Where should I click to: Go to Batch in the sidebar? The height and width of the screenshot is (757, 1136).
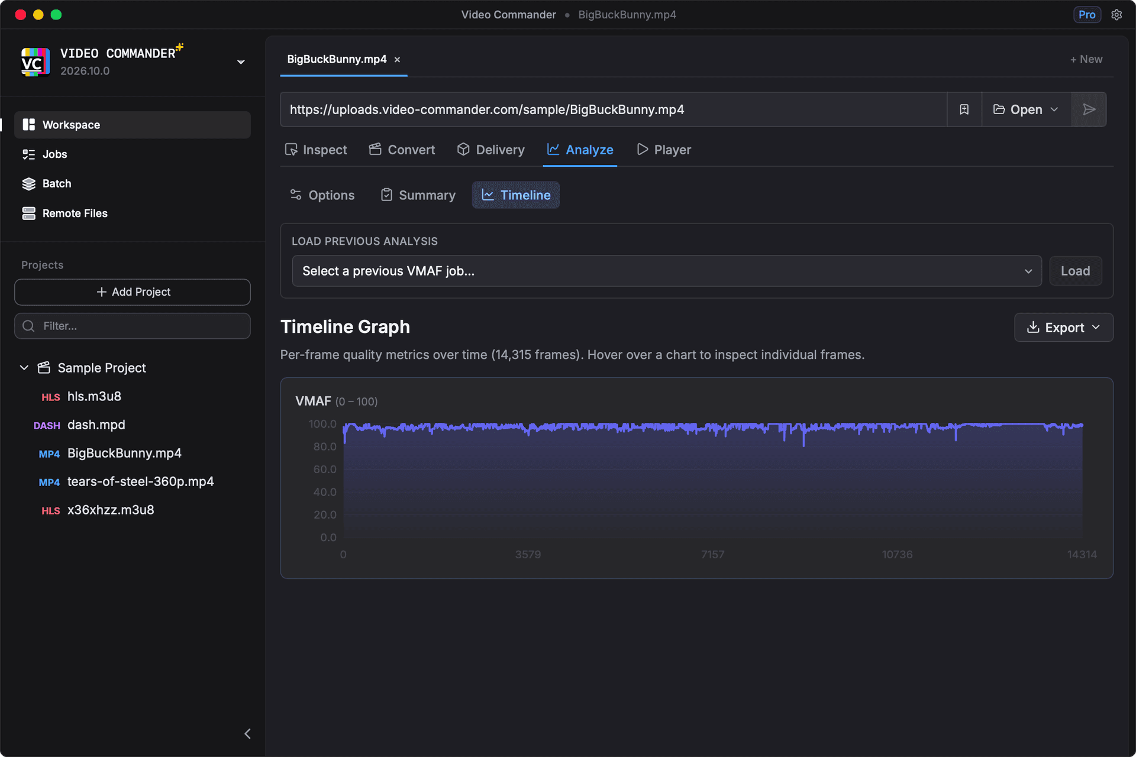[133, 184]
